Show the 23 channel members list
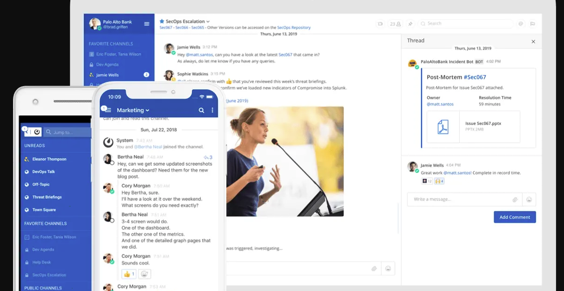The height and width of the screenshot is (291, 564). (395, 24)
